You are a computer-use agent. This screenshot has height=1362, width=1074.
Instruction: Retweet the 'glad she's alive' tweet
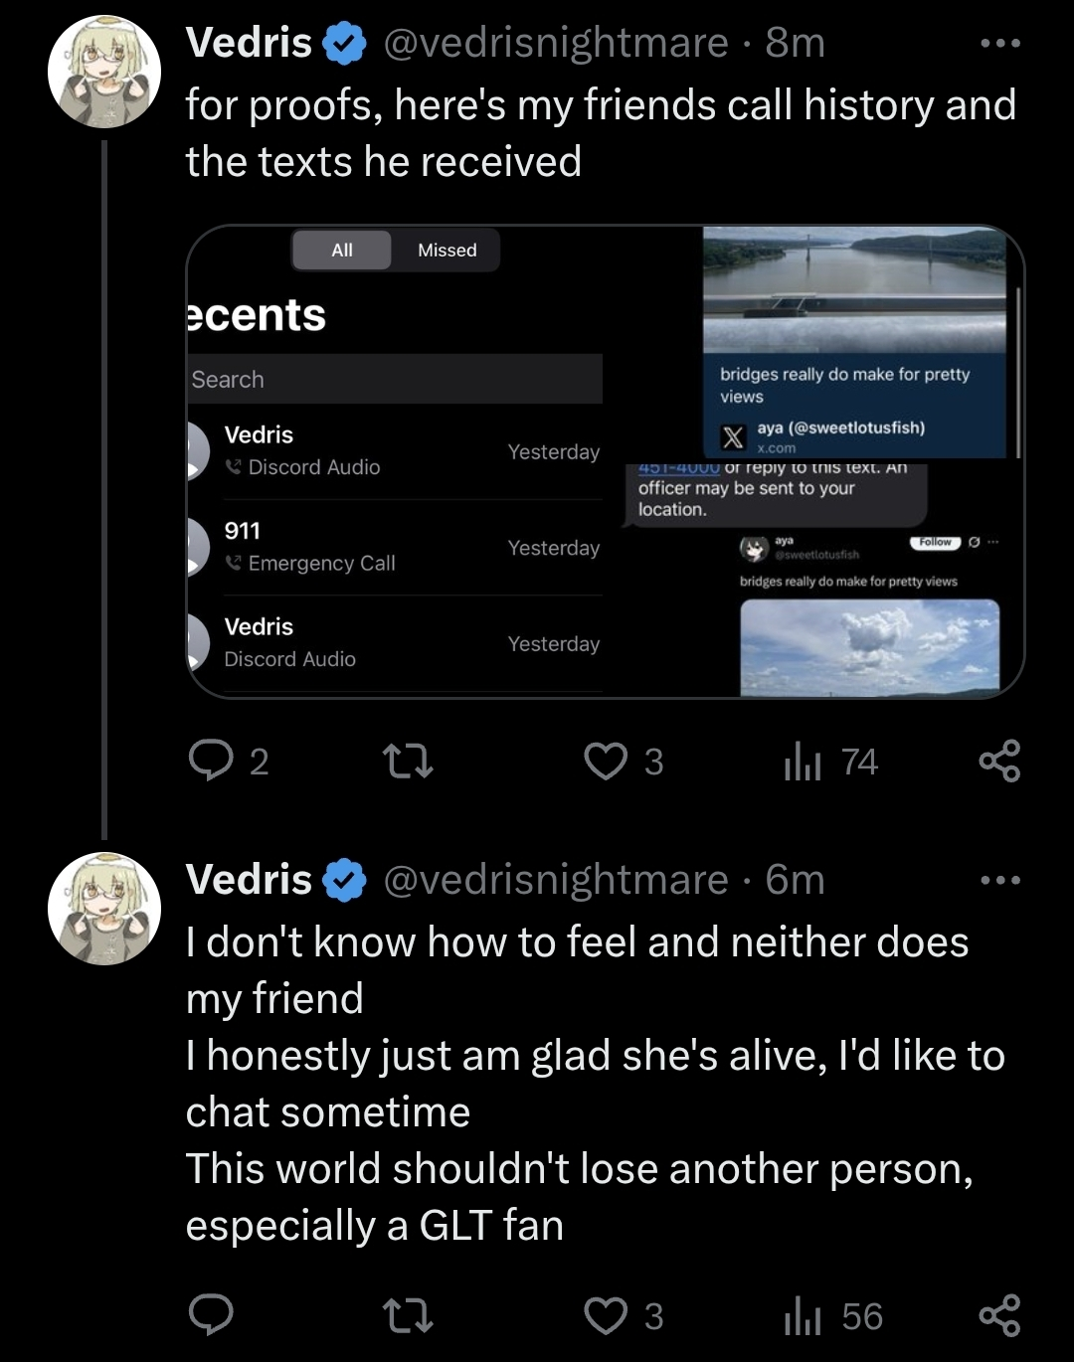pos(408,1315)
